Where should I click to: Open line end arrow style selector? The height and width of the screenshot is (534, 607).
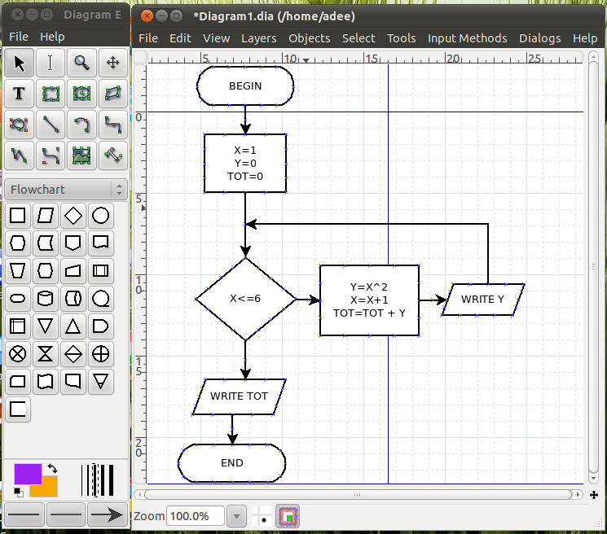click(x=108, y=514)
